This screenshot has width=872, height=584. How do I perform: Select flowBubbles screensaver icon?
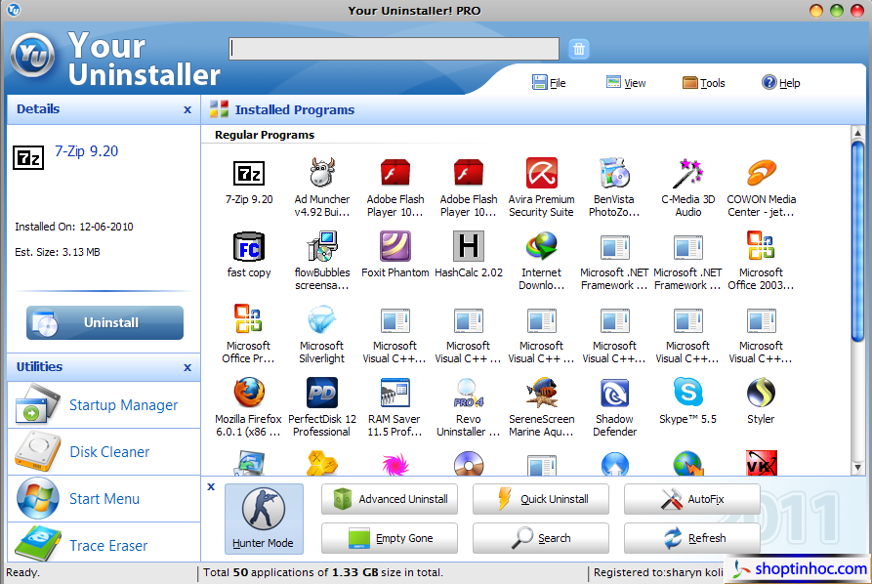[x=322, y=246]
